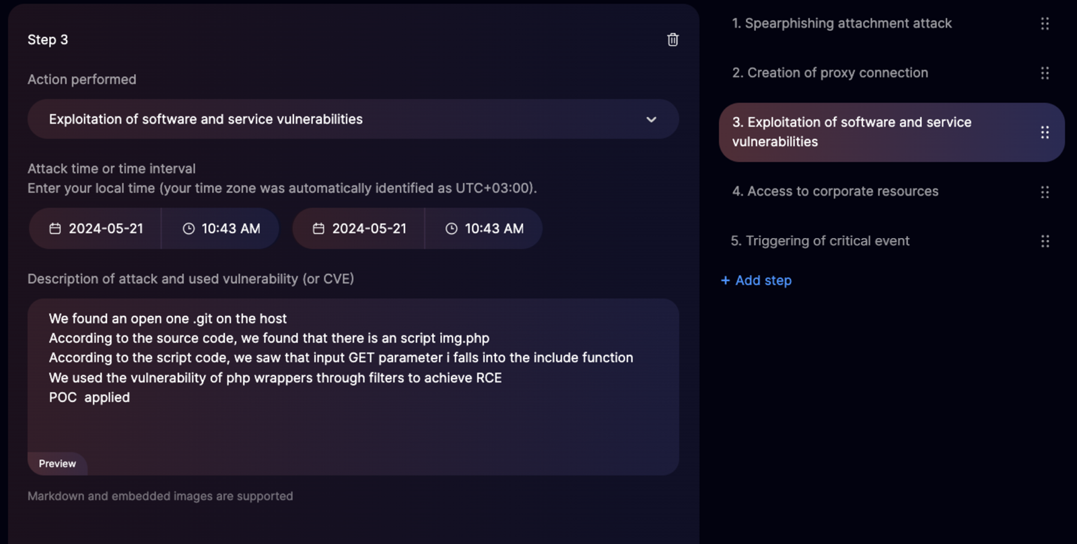Image resolution: width=1077 pixels, height=544 pixels.
Task: Click the Add step link
Action: pos(757,280)
